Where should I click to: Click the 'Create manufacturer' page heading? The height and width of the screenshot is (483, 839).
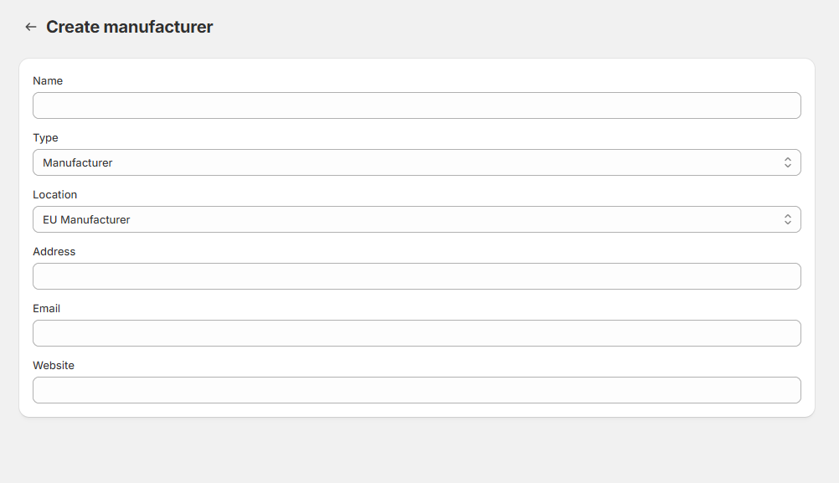point(130,27)
